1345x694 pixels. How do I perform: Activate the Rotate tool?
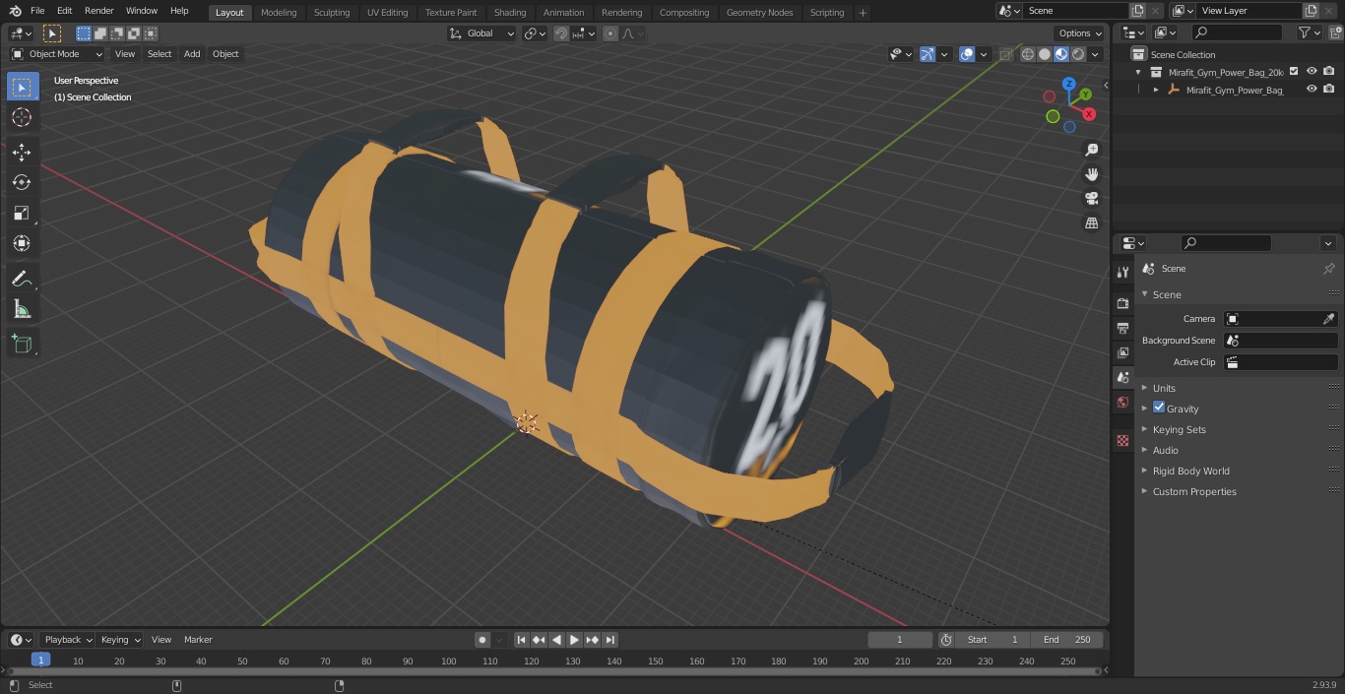pyautogui.click(x=22, y=182)
